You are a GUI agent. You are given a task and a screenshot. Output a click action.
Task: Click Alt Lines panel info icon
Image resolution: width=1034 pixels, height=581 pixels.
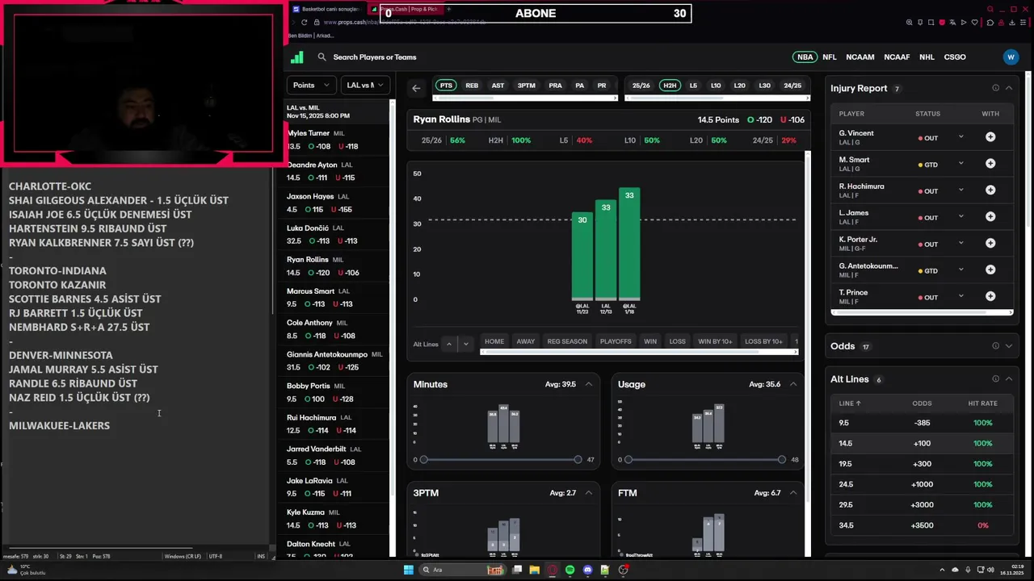tap(995, 379)
